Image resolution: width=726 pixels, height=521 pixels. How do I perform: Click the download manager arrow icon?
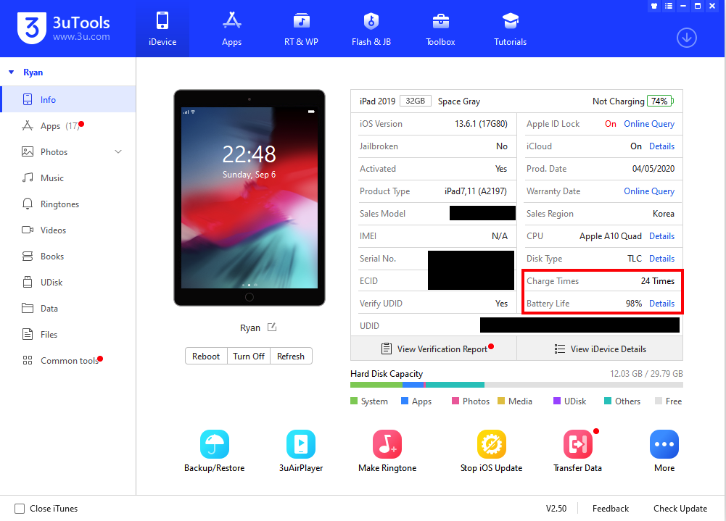(x=687, y=38)
